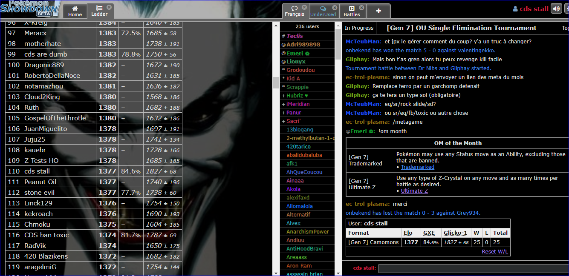Image resolution: width=569 pixels, height=276 pixels.
Task: Select user Allomalola in the user list
Action: pyautogui.click(x=307, y=206)
